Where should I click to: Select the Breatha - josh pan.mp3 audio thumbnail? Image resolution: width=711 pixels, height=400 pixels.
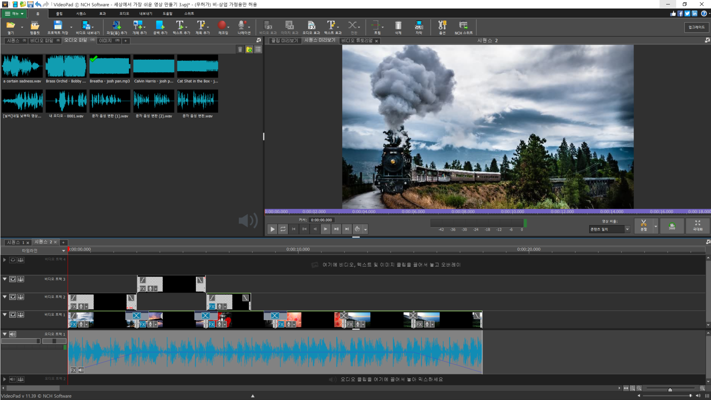point(110,67)
